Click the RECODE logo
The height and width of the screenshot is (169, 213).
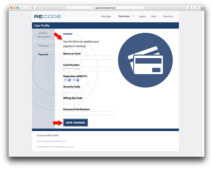(x=48, y=16)
